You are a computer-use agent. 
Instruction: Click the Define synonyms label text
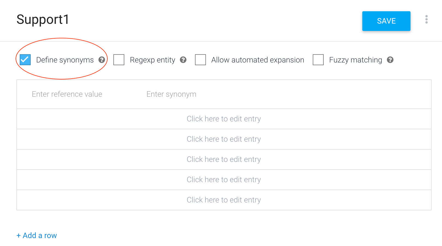65,60
